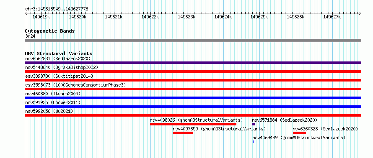Select the small purple nsv6571884 marker
373x158 pixels.
254,124
